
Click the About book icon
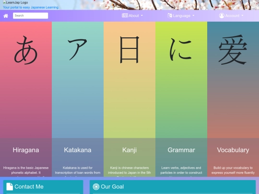click(125, 15)
